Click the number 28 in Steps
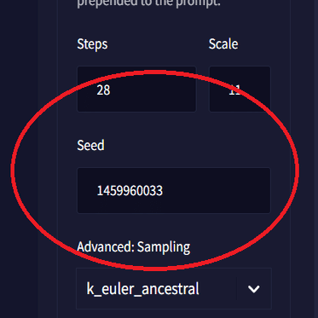Image resolution: width=318 pixels, height=318 pixels. pos(103,90)
